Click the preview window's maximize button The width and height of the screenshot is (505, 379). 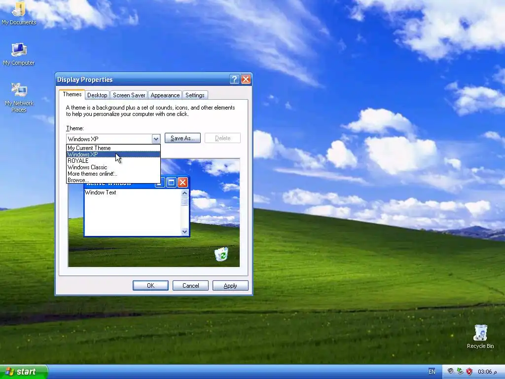click(171, 183)
